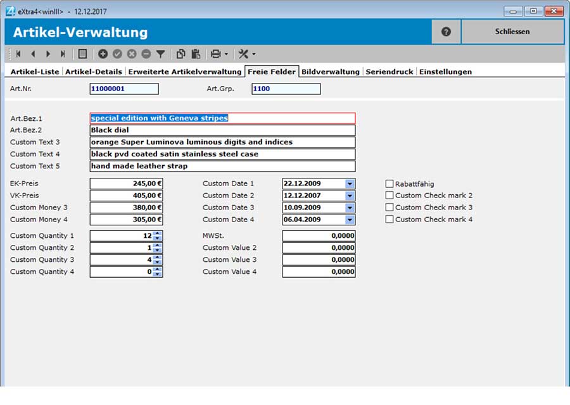Switch to the Seriendruck tab
This screenshot has width=570, height=405.
click(388, 72)
